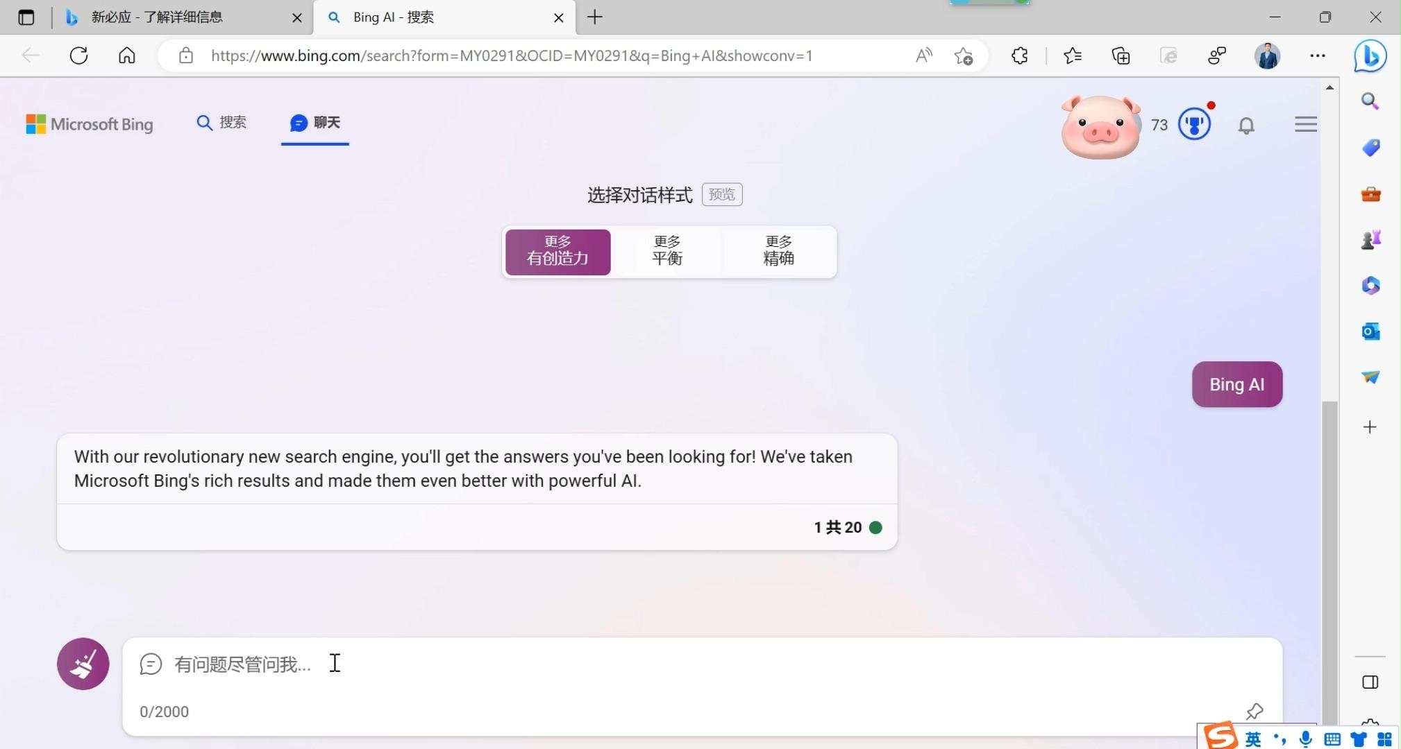
Task: Toggle sidebar visibility panel icon
Action: click(1370, 682)
